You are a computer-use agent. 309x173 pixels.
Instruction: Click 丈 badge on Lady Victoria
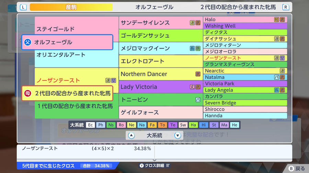tap(192, 87)
